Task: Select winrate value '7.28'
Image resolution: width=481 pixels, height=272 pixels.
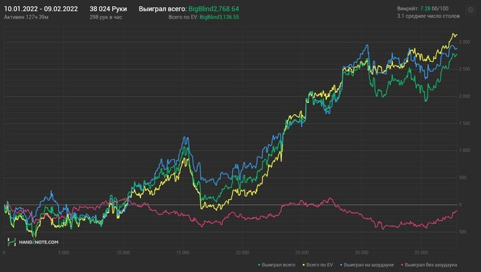Action: pos(425,9)
